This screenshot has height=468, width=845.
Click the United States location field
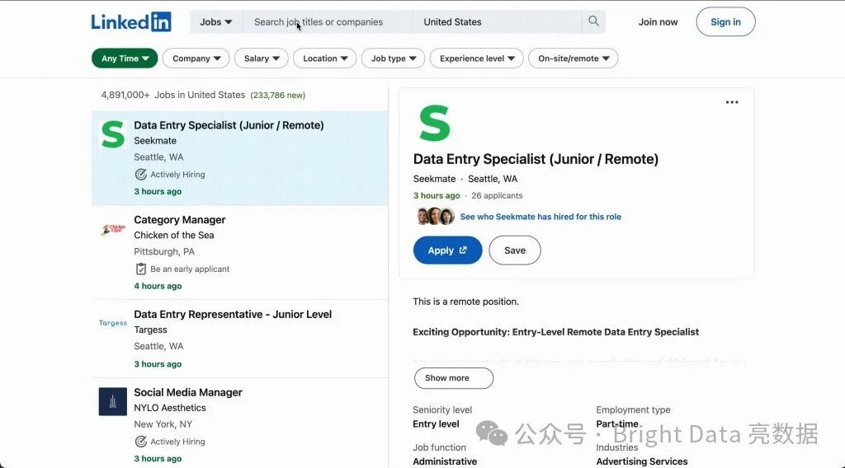pos(497,22)
